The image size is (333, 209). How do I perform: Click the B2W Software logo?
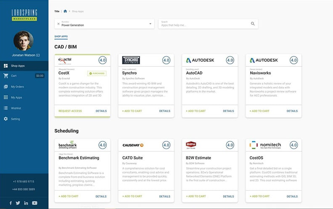191,145
